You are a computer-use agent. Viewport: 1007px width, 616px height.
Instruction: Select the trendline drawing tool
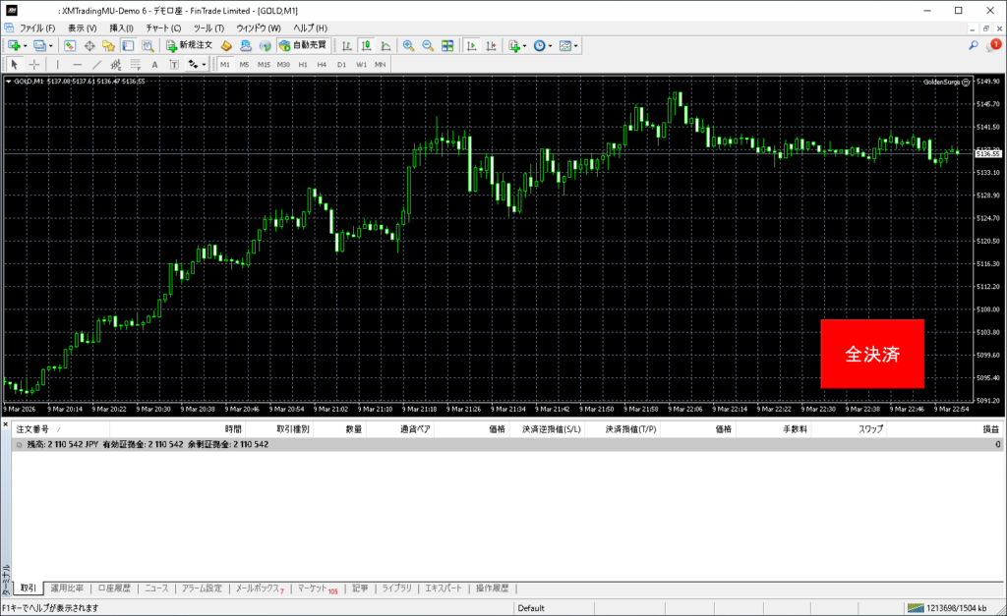click(x=97, y=64)
